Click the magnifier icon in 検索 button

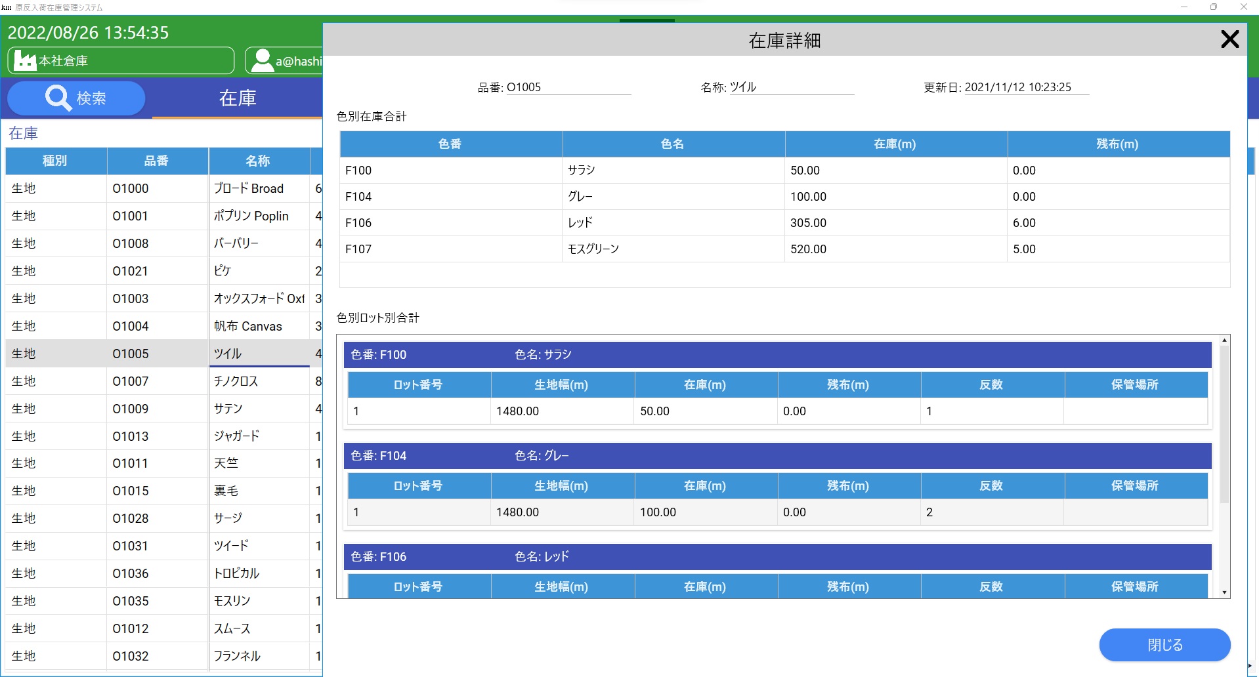(58, 98)
